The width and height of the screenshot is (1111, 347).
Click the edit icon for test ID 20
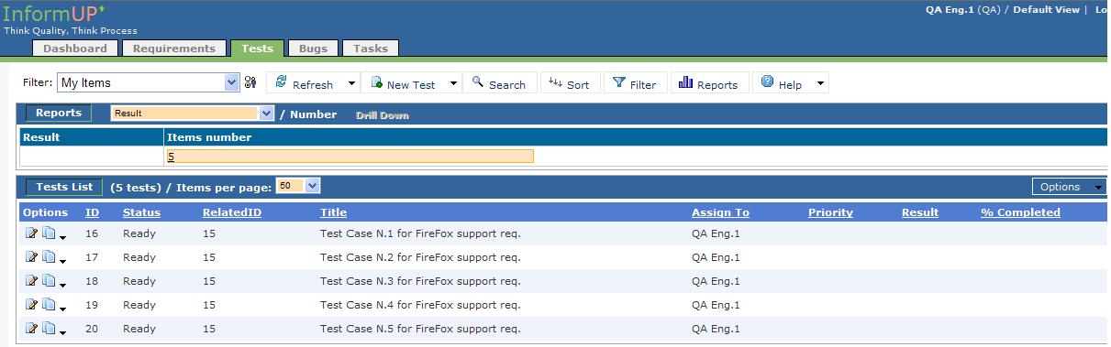[x=32, y=329]
